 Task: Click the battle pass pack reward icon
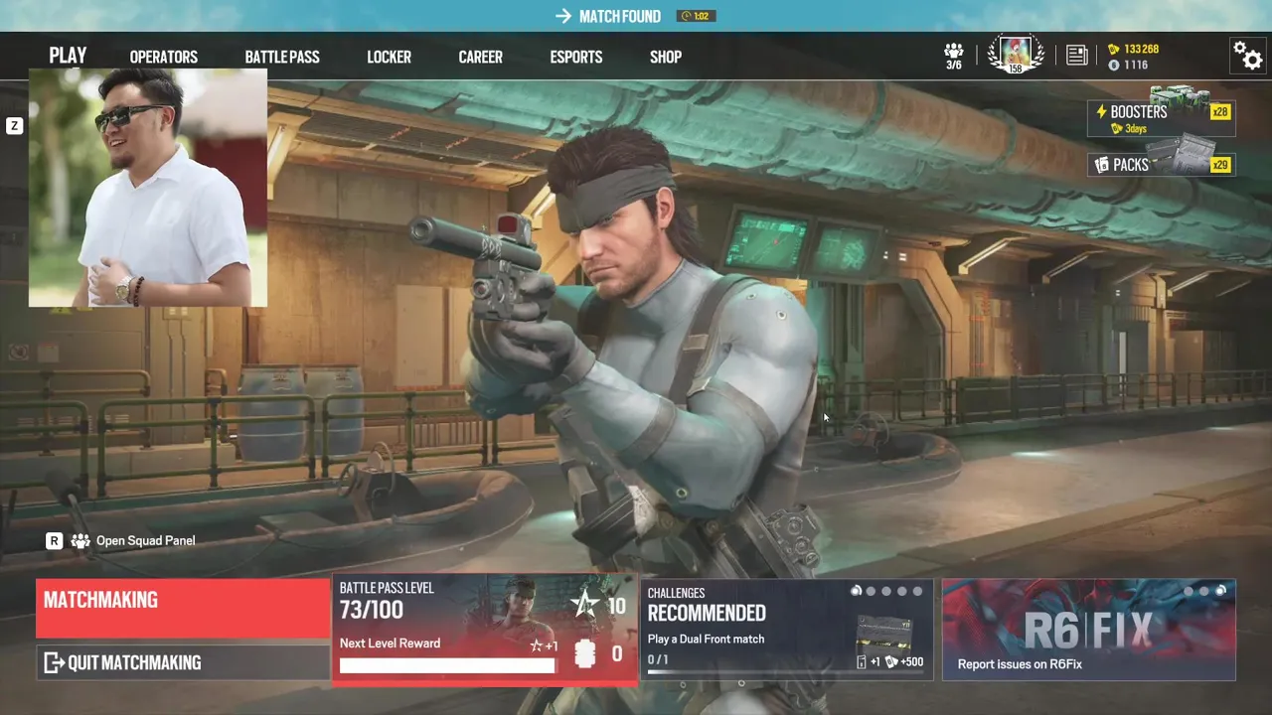pyautogui.click(x=584, y=654)
